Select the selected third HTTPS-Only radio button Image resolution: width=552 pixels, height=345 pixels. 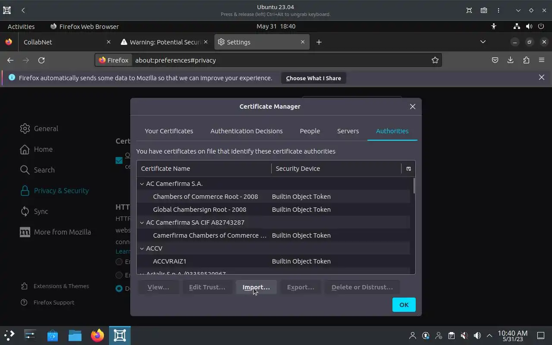click(x=119, y=289)
